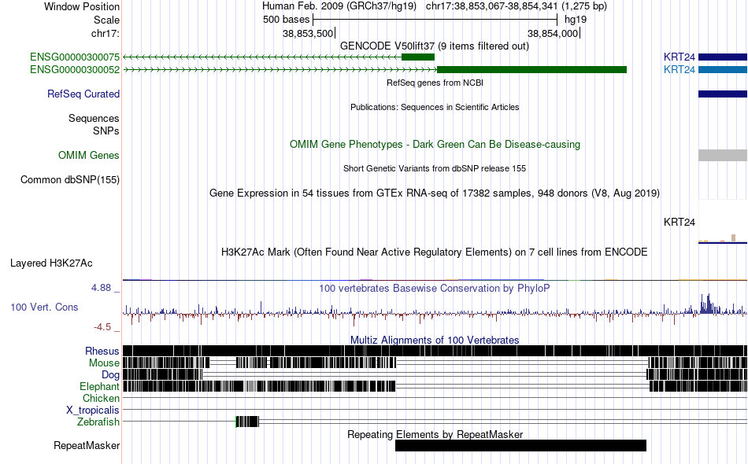The image size is (748, 464).
Task: Click the Scale label in the ruler
Action: pos(106,20)
